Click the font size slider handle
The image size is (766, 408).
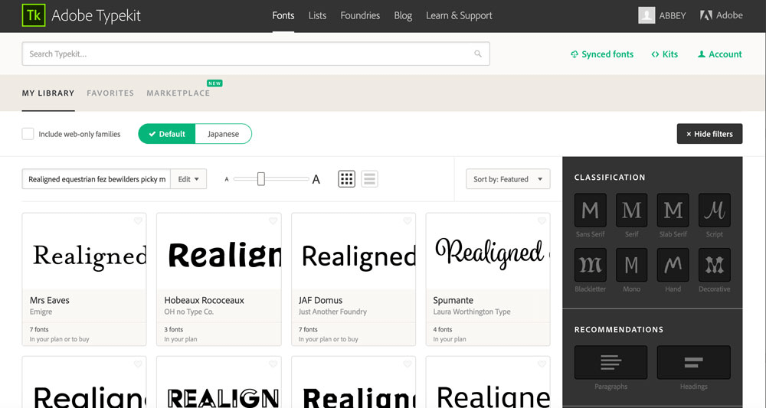click(x=261, y=179)
